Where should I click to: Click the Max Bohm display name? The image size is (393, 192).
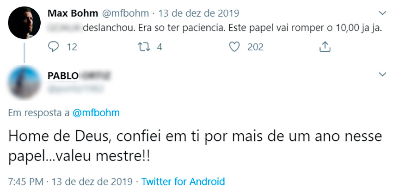point(73,12)
